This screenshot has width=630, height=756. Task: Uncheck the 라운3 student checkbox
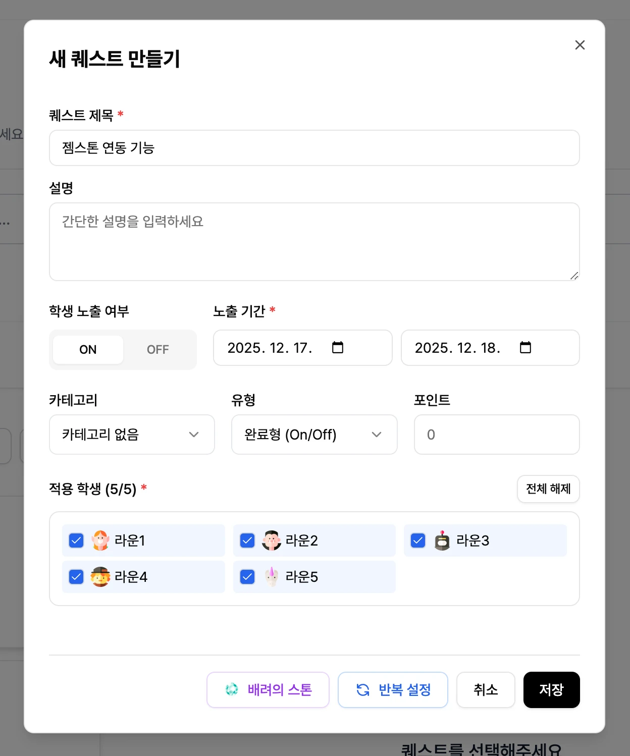[x=418, y=541]
